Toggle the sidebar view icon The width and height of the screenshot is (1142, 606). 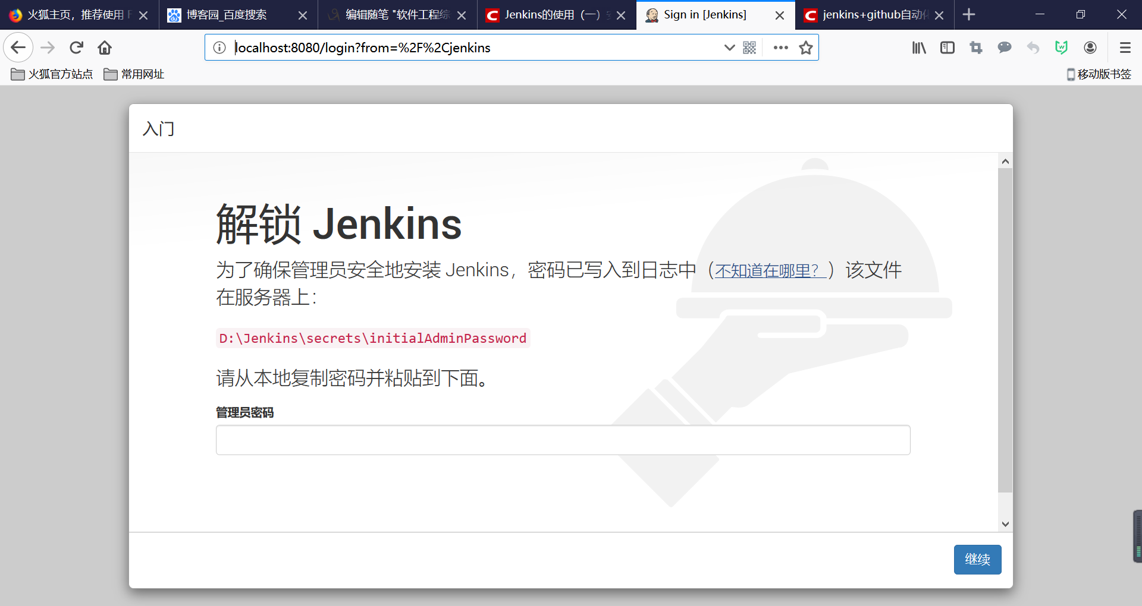point(948,48)
